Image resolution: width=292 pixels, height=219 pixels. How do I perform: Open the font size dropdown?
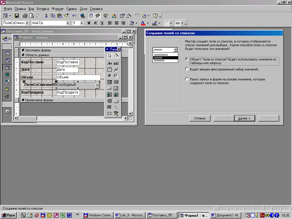pyautogui.click(x=82, y=23)
